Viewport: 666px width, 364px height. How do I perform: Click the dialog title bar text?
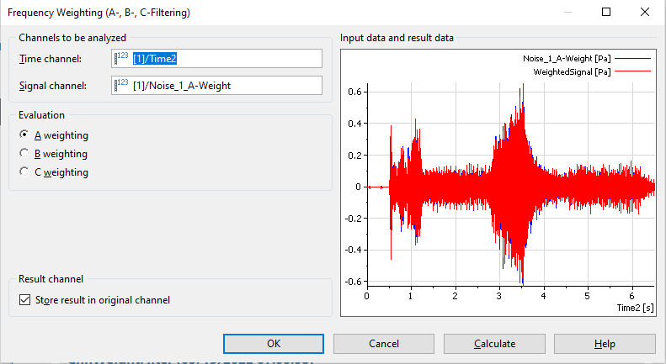98,12
